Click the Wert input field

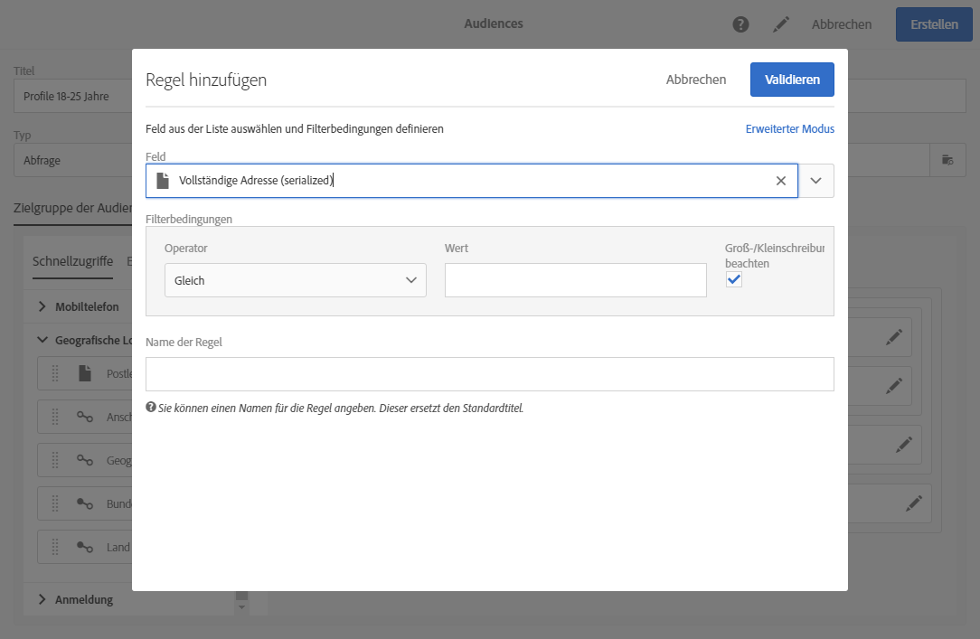[x=575, y=280]
